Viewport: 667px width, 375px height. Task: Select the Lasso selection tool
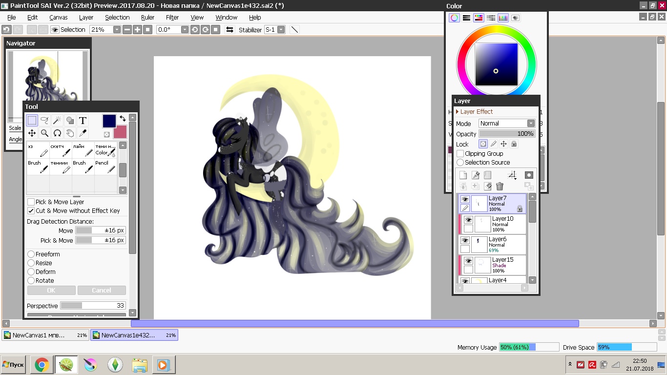coord(44,121)
